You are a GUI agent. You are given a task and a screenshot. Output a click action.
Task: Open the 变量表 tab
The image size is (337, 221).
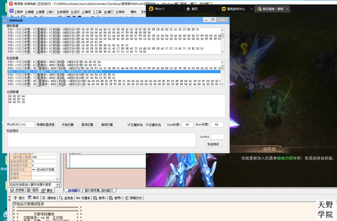[83, 198]
